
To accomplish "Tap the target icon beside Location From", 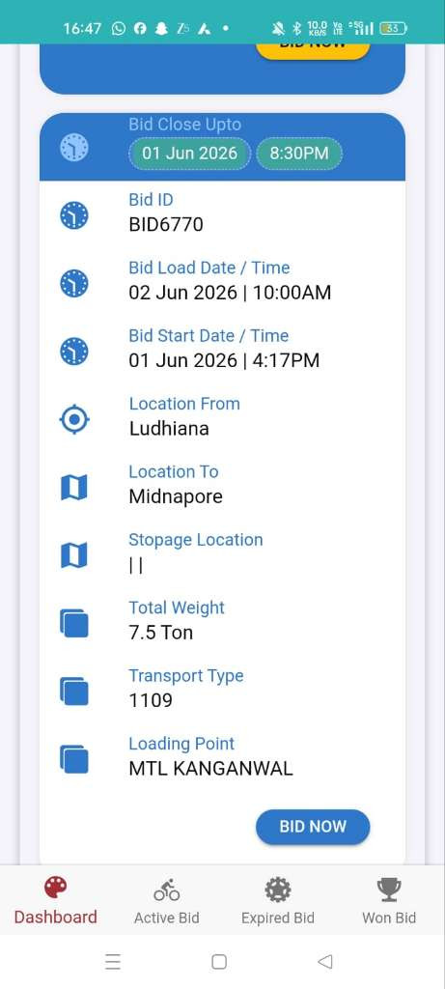I will (74, 419).
